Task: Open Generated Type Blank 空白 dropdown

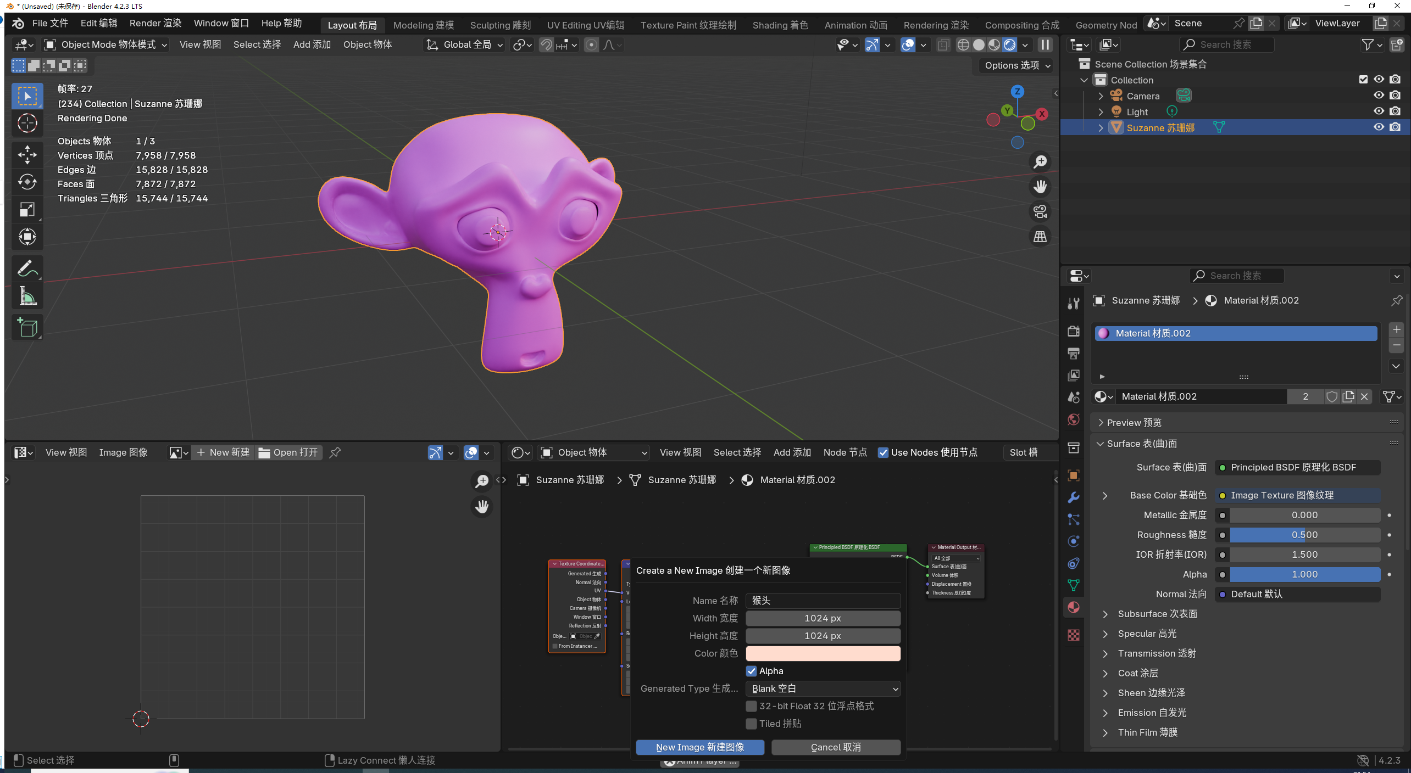Action: click(x=823, y=688)
